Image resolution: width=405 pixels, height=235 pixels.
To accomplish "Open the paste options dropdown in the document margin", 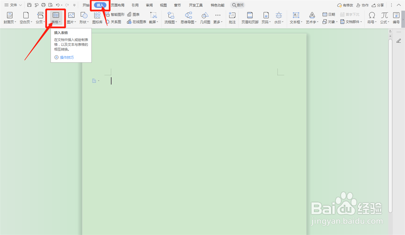I will (x=99, y=81).
